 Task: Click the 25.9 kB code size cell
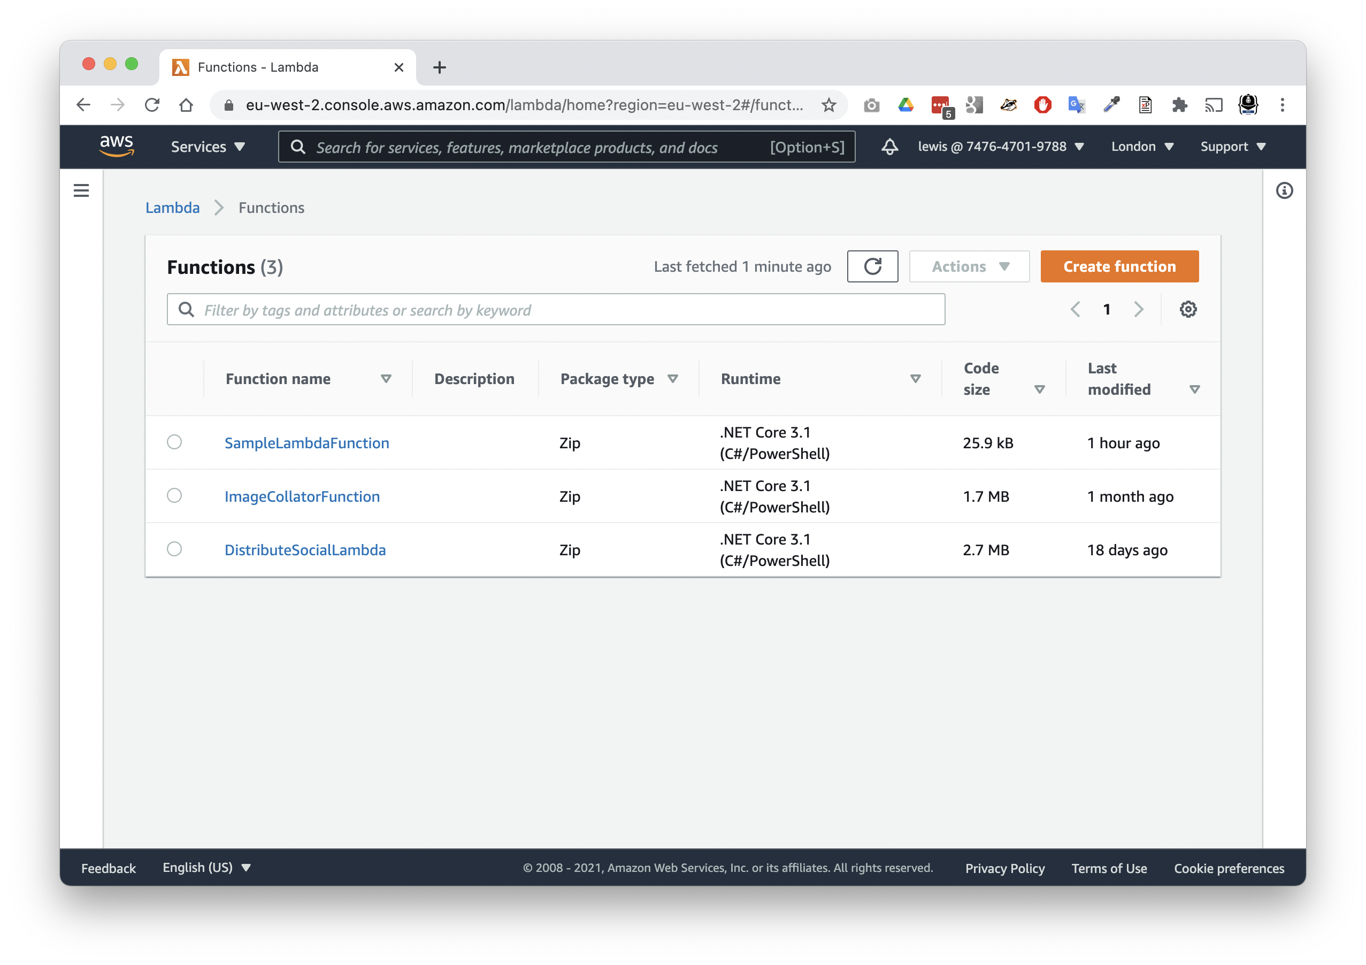988,442
